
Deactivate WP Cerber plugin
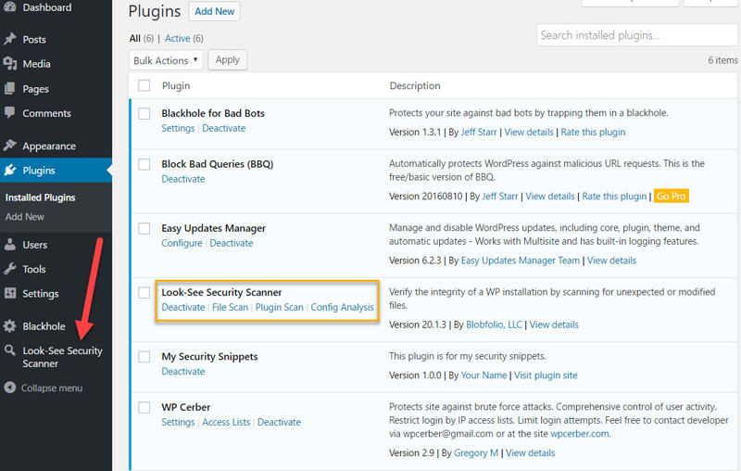pyautogui.click(x=279, y=422)
